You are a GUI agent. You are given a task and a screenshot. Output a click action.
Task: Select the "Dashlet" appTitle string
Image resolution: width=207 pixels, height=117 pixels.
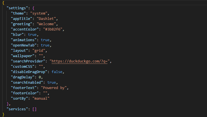tap(47, 18)
